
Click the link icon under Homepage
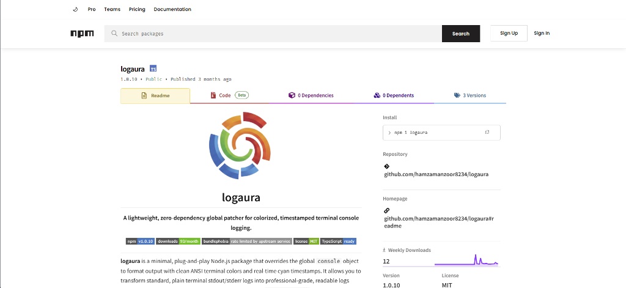(x=386, y=210)
